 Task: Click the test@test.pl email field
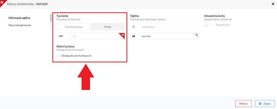point(168,27)
